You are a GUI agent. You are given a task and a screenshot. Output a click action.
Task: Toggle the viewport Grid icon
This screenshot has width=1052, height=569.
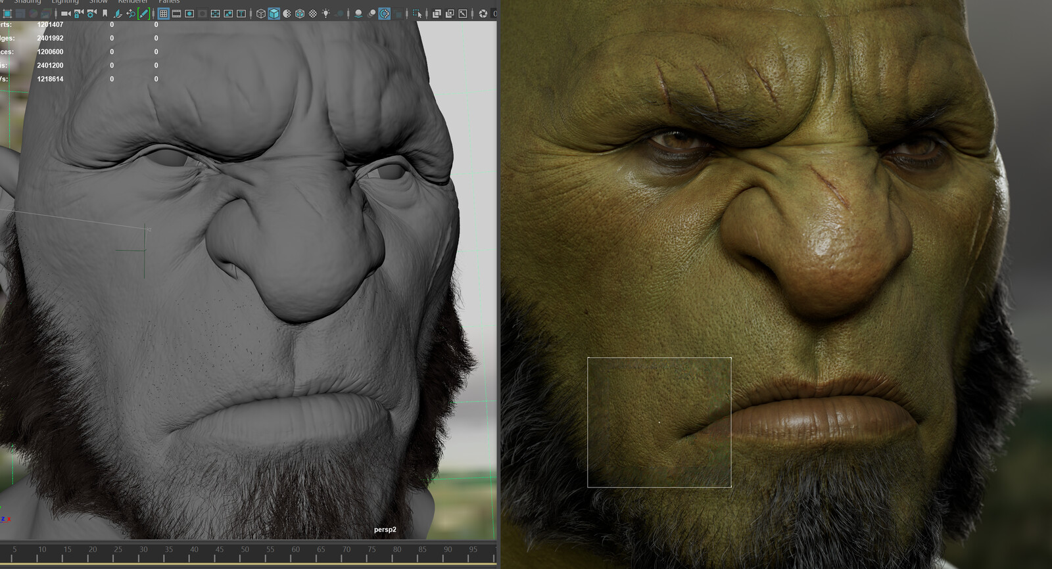point(163,13)
